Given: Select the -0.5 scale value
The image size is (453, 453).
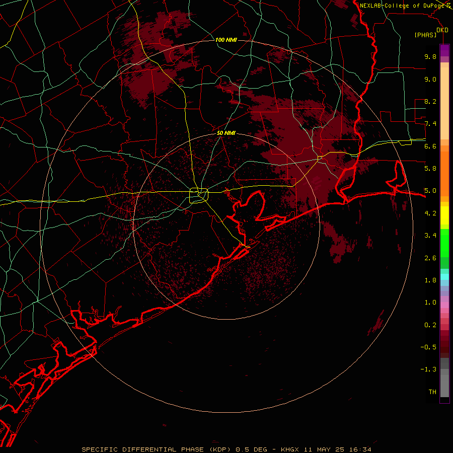Looking at the screenshot, I should [x=428, y=347].
